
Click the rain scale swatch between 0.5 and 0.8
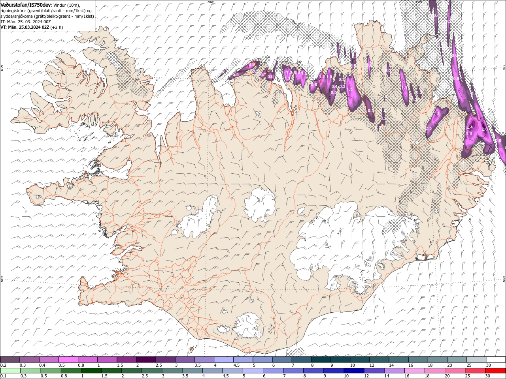[x=51, y=371]
